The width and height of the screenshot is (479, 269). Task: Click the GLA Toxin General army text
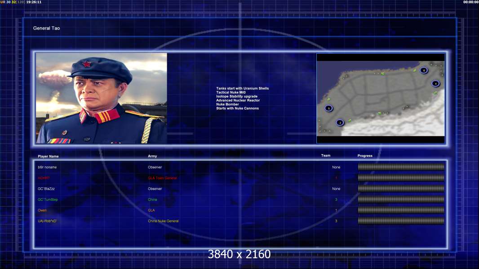click(162, 178)
